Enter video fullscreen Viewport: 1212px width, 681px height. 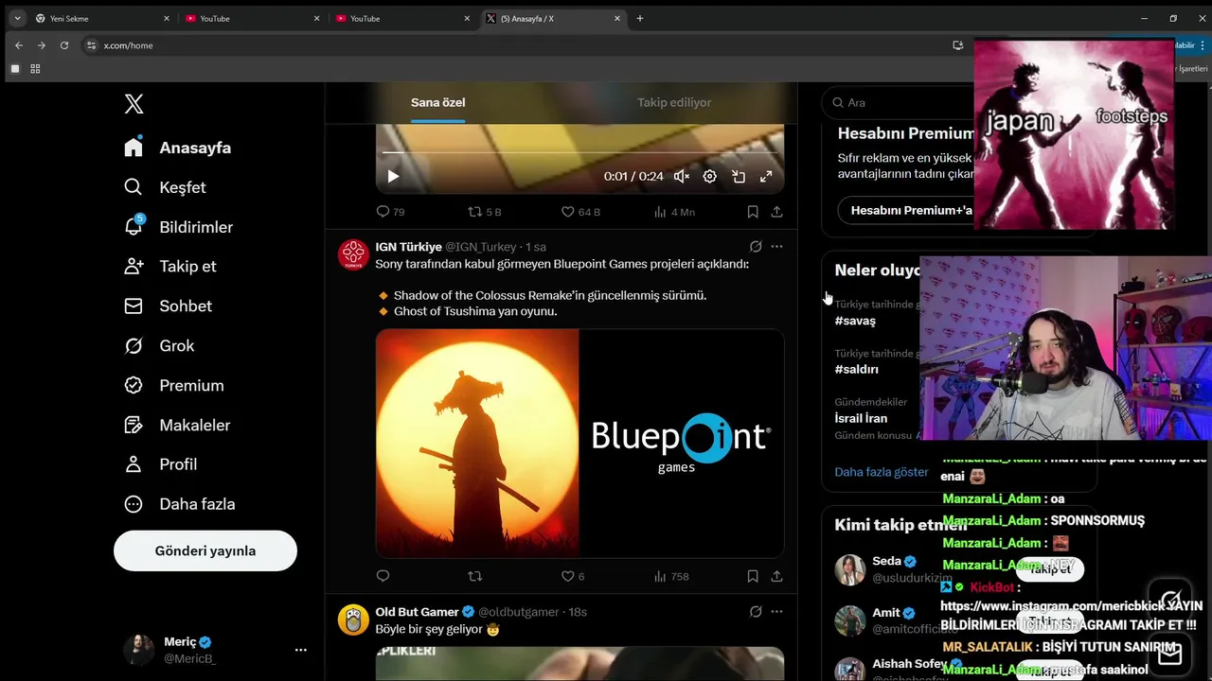[766, 176]
